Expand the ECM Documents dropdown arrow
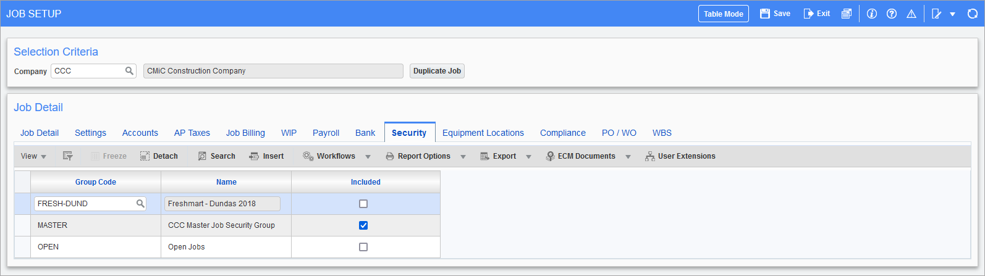The image size is (985, 276). [x=628, y=157]
